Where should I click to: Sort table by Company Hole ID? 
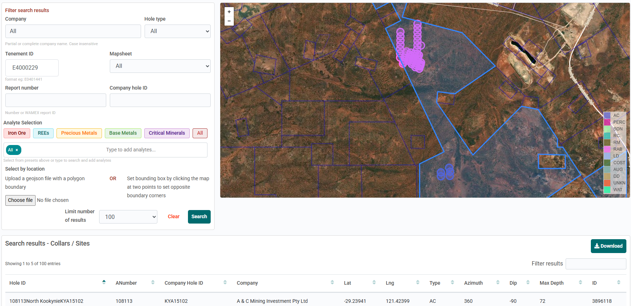pos(225,282)
